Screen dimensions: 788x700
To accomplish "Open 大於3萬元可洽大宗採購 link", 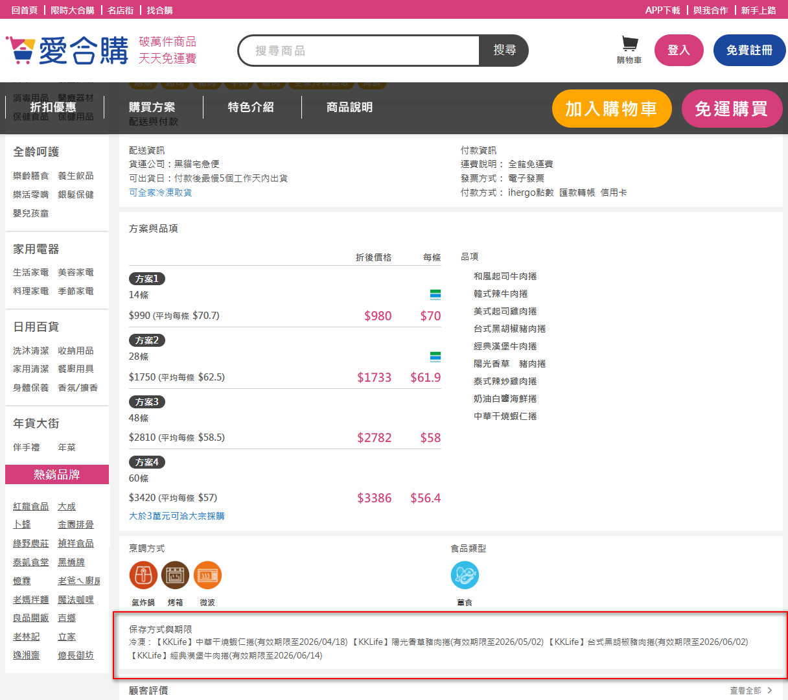I will 177,516.
